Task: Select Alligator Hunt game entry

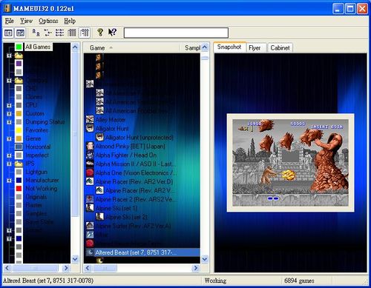Action: pos(112,129)
